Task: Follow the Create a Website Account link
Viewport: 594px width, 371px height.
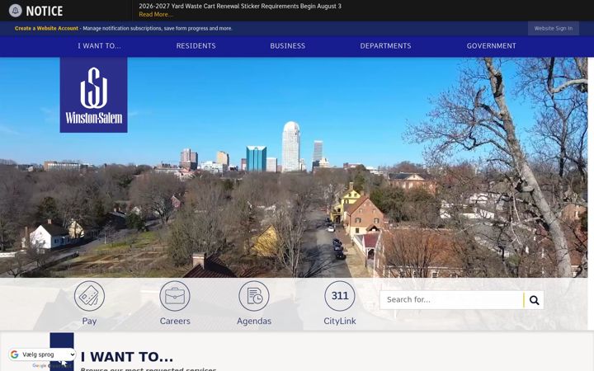Action: [x=46, y=28]
